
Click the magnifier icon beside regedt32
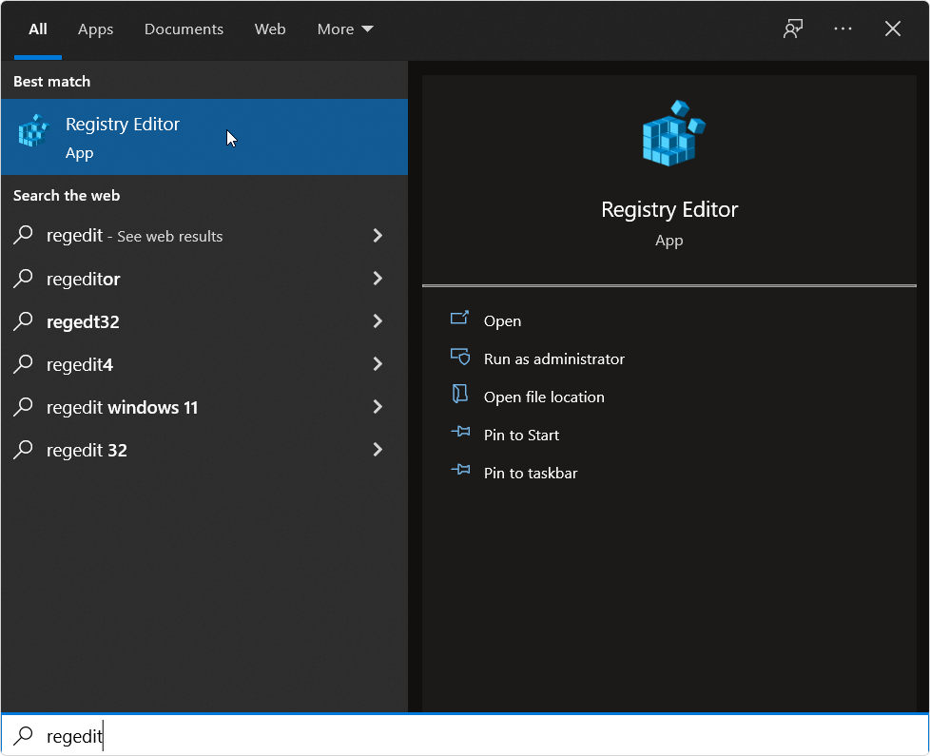(x=23, y=320)
